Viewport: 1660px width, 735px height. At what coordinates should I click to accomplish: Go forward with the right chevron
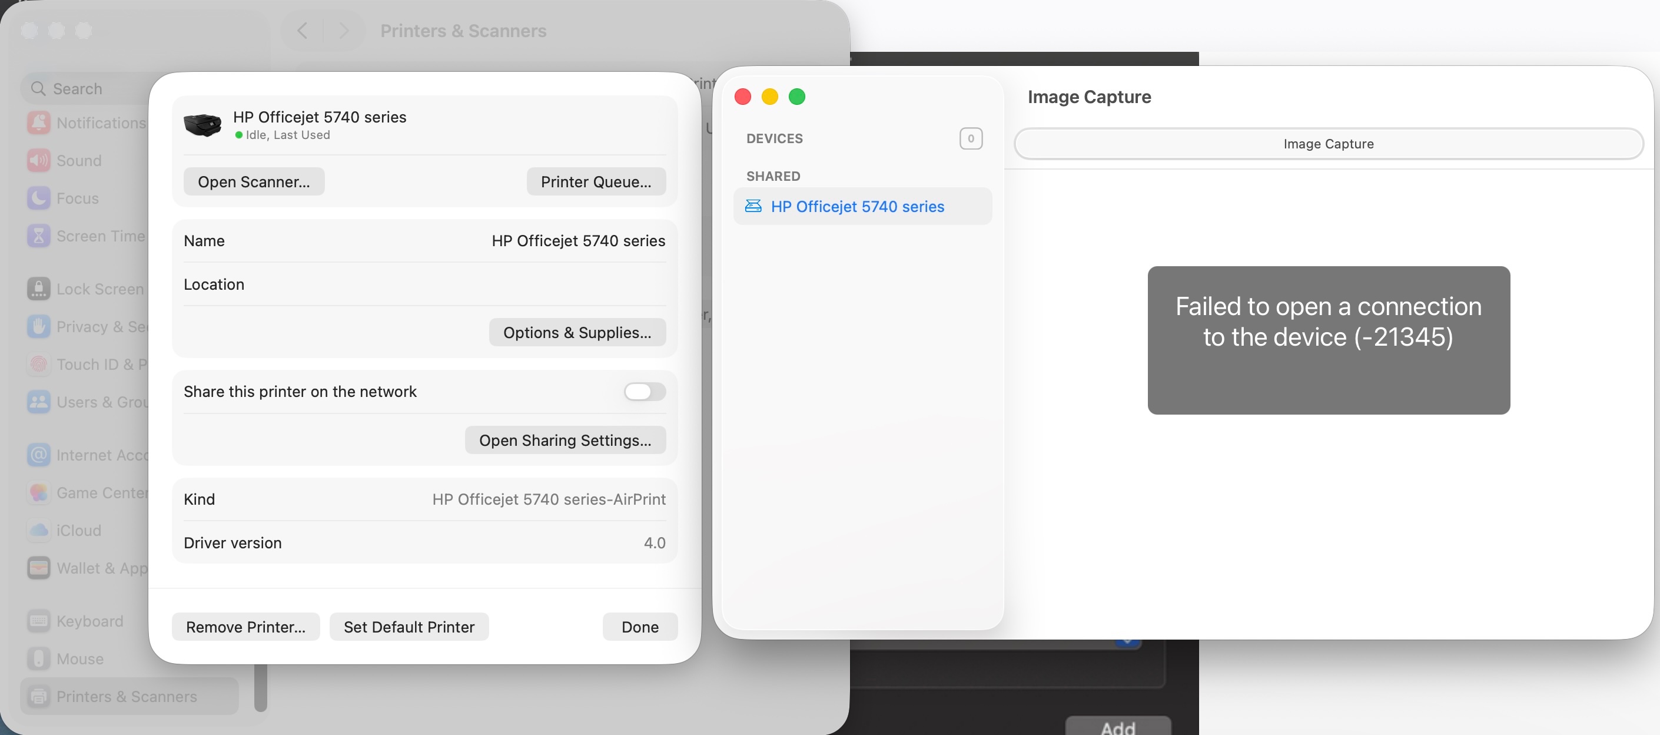point(344,31)
